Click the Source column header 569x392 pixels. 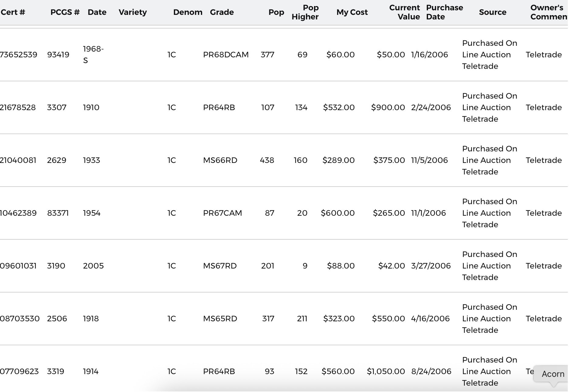click(x=492, y=12)
